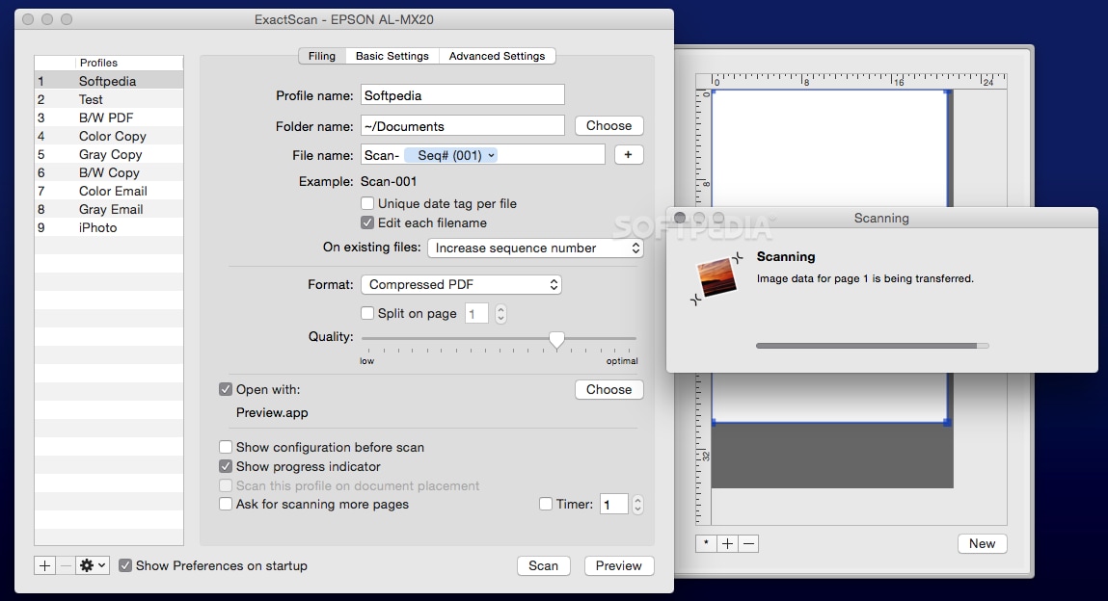Open the On existing files dropdown
The image size is (1108, 601).
click(535, 248)
